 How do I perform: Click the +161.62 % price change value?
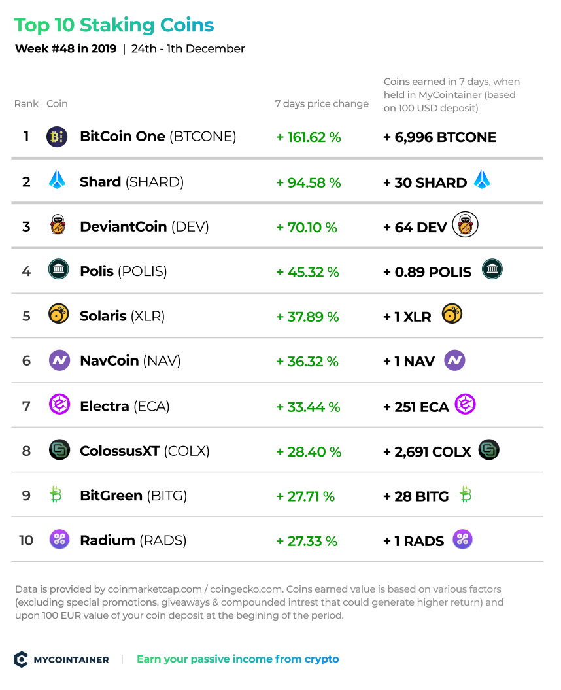(x=309, y=137)
